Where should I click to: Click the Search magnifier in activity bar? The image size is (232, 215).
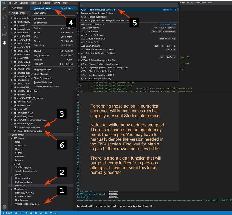4,18
